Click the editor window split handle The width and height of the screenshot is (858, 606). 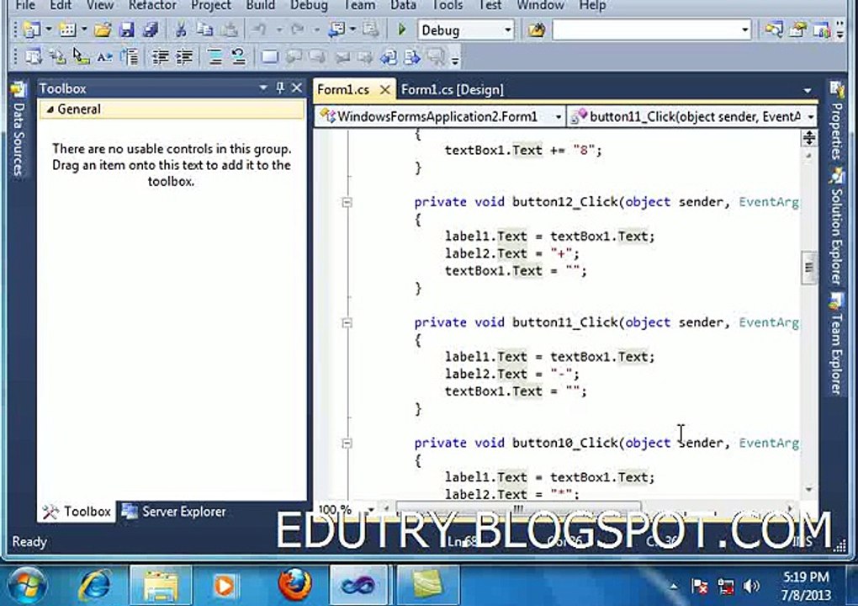click(x=808, y=137)
